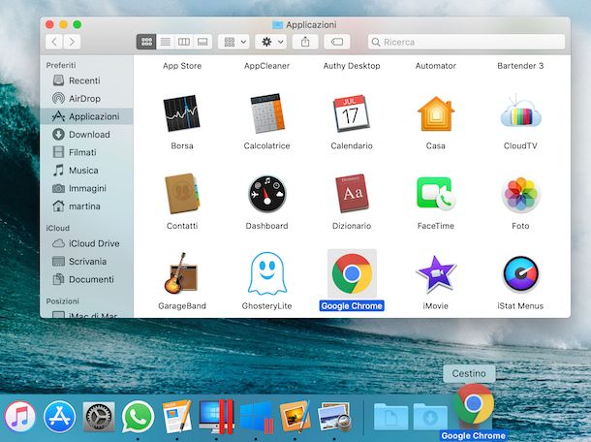This screenshot has height=442, width=591.
Task: Click the Bartender 3 label
Action: click(x=520, y=66)
